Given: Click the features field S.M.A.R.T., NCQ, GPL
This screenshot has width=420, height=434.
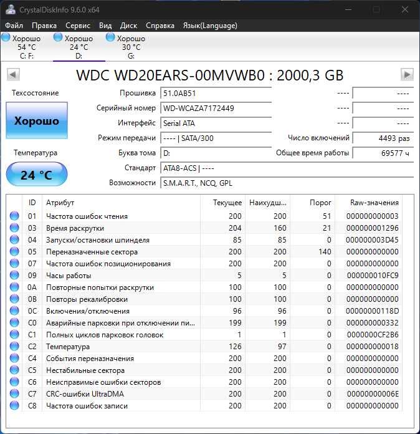Looking at the screenshot, I should coord(287,183).
